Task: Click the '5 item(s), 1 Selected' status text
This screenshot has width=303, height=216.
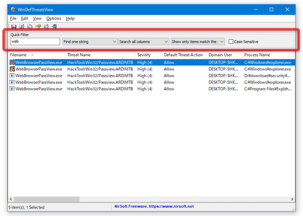Action: 26,207
